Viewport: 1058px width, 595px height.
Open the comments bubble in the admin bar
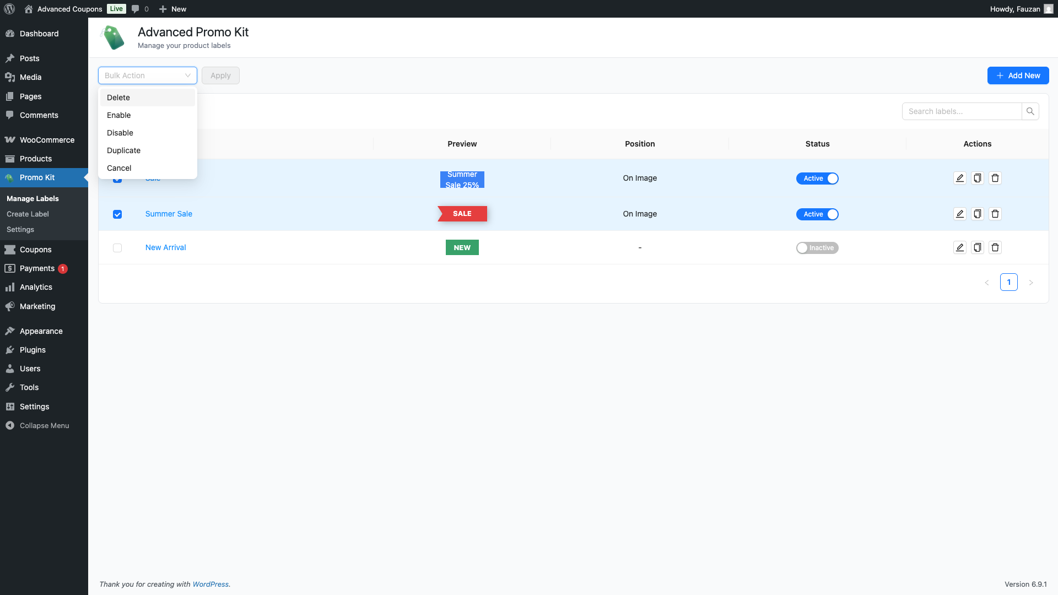pyautogui.click(x=135, y=9)
